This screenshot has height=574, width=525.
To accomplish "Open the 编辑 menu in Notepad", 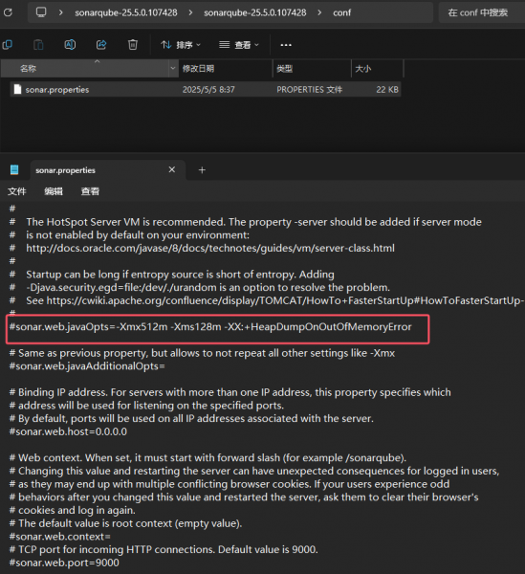I will 54,191.
